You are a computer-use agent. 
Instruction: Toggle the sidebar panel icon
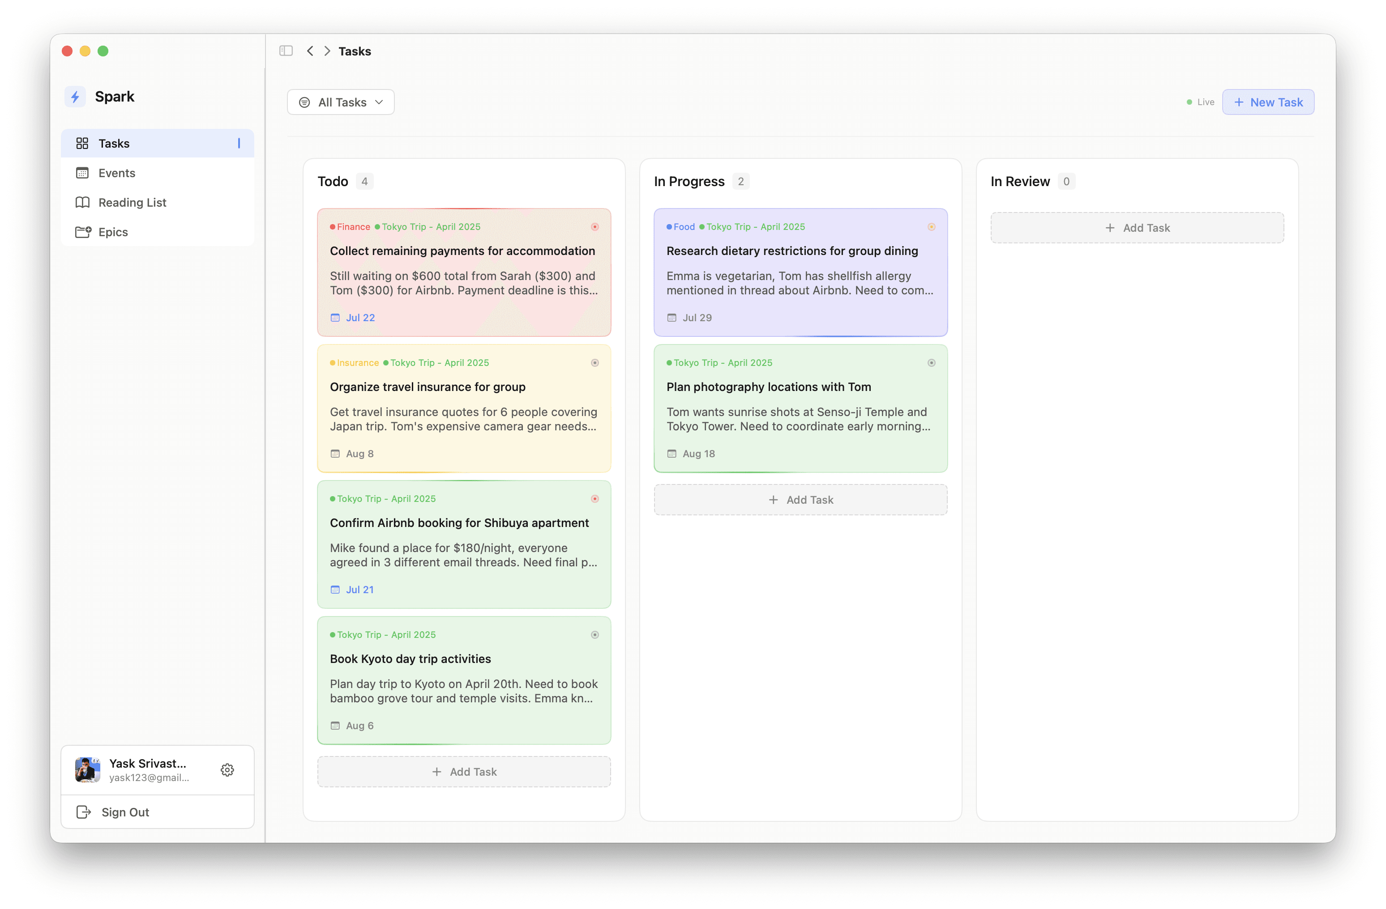[286, 51]
